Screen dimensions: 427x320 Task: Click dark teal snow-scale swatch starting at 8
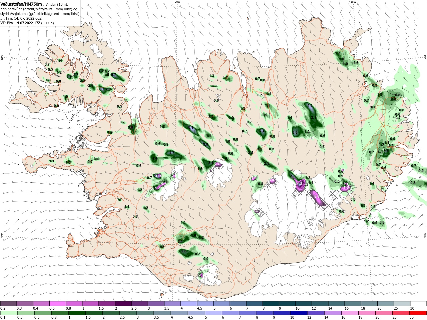[x=271, y=304]
